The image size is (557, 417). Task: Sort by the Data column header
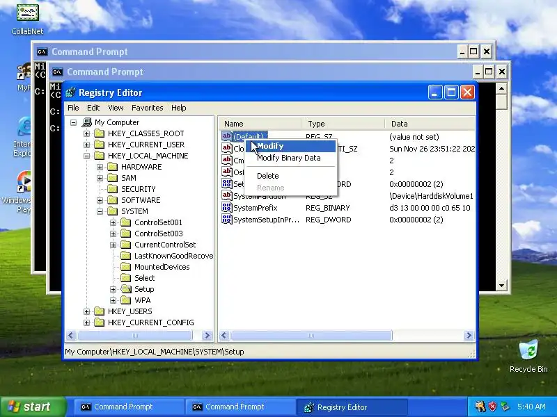click(x=430, y=124)
